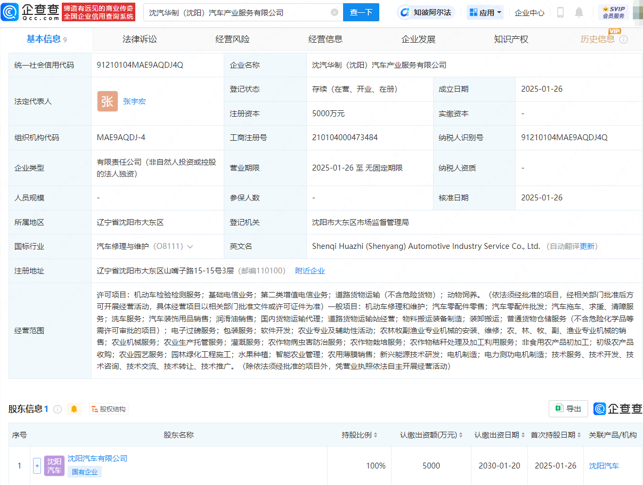The image size is (643, 485).
Task: Click the 国有企业 tag
Action: pos(84,472)
